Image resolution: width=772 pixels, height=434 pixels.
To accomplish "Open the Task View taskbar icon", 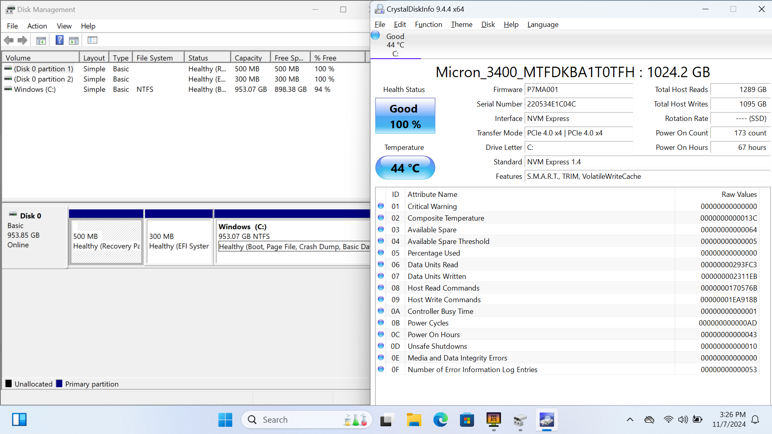I will (x=386, y=420).
